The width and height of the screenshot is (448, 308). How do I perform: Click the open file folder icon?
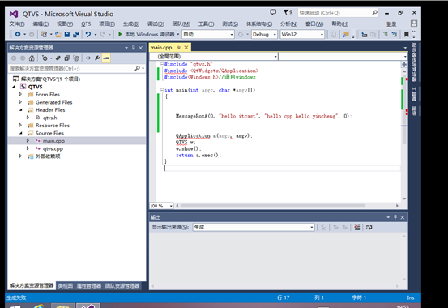point(58,34)
